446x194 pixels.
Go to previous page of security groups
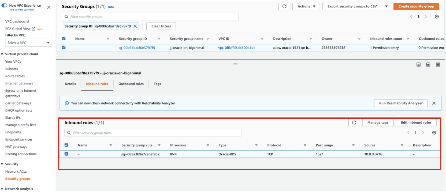point(411,17)
